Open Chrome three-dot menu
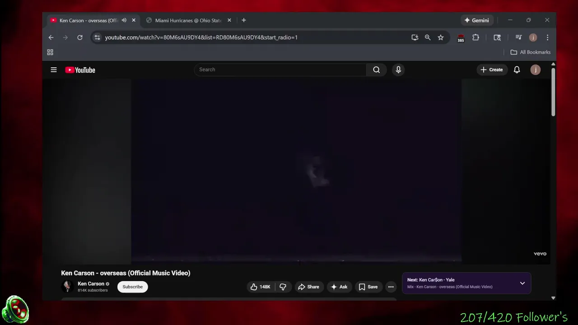Screen dimensions: 578x325 click(x=547, y=37)
